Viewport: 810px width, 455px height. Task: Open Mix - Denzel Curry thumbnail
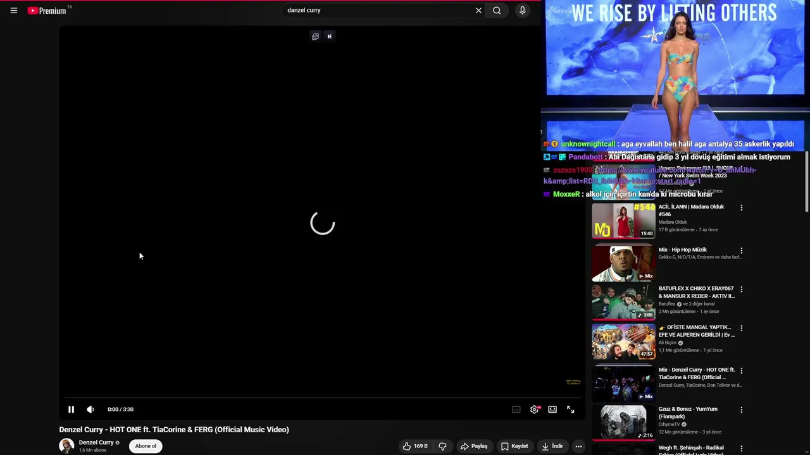pos(623,383)
